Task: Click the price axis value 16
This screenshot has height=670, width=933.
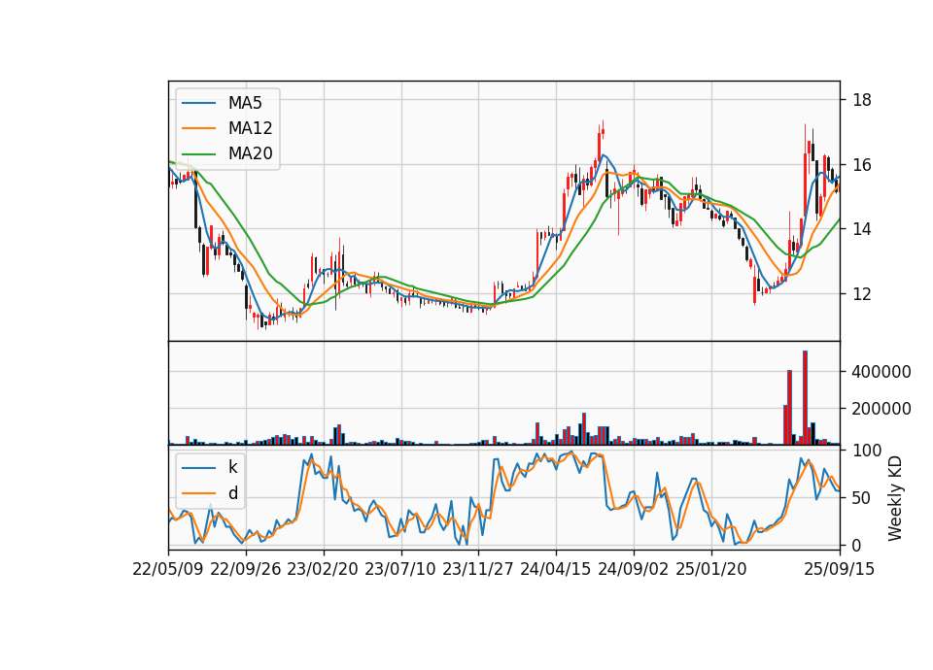Action: pyautogui.click(x=862, y=165)
